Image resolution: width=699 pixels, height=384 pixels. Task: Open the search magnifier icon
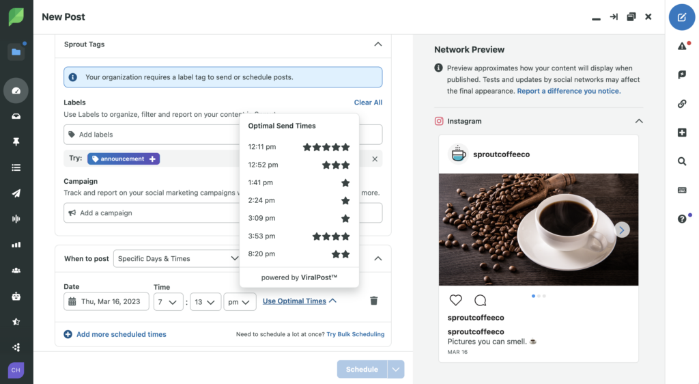(x=682, y=161)
